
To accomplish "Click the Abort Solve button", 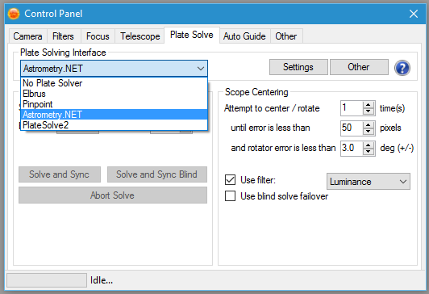I will 113,195.
